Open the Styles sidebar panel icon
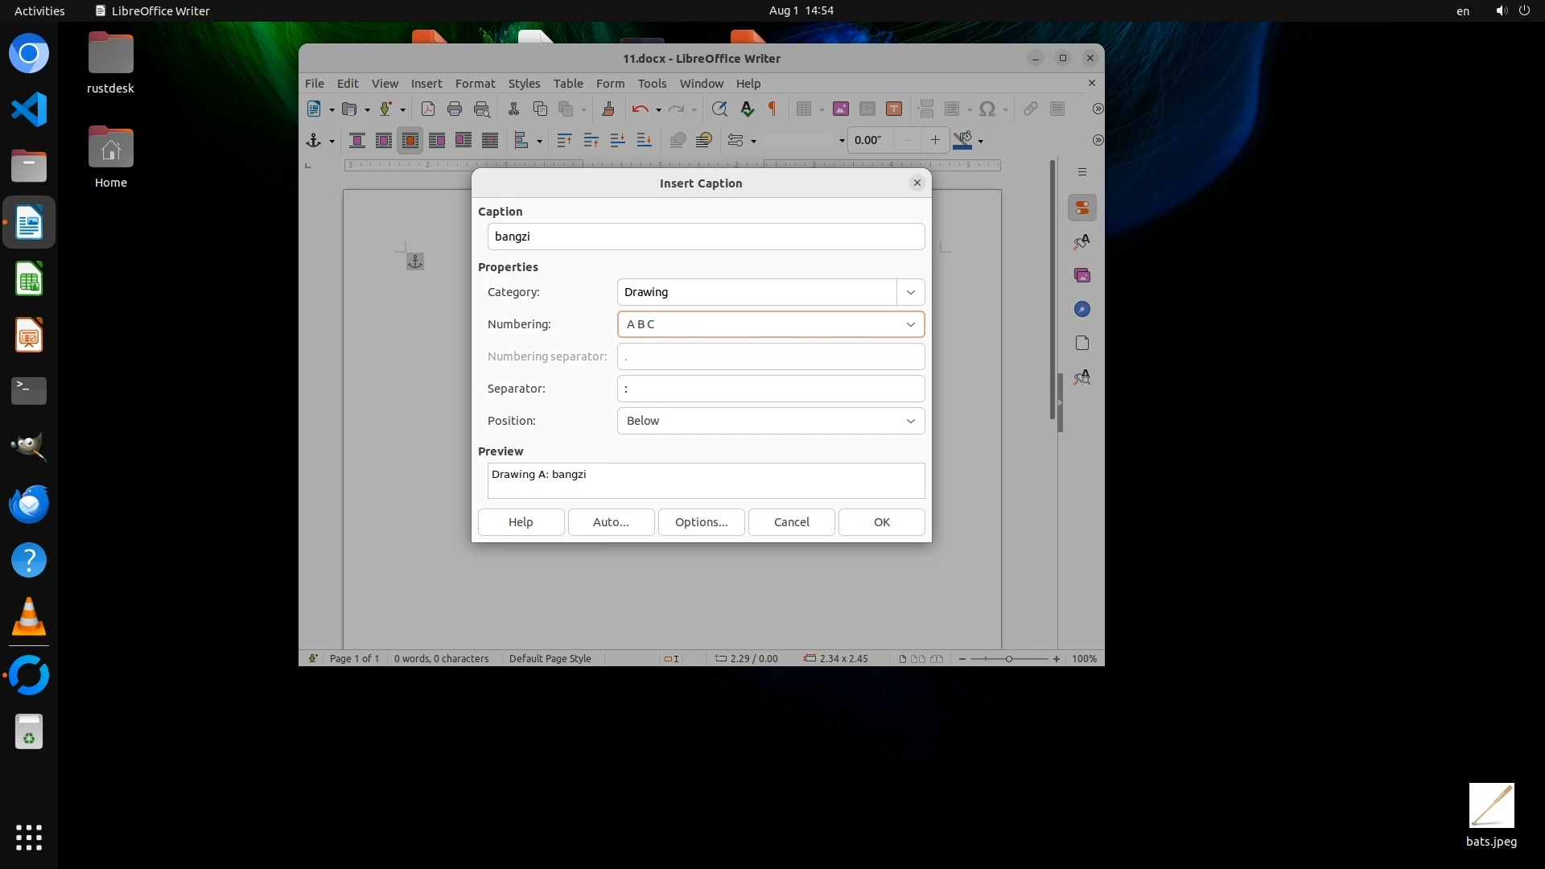This screenshot has width=1545, height=869. point(1082,241)
